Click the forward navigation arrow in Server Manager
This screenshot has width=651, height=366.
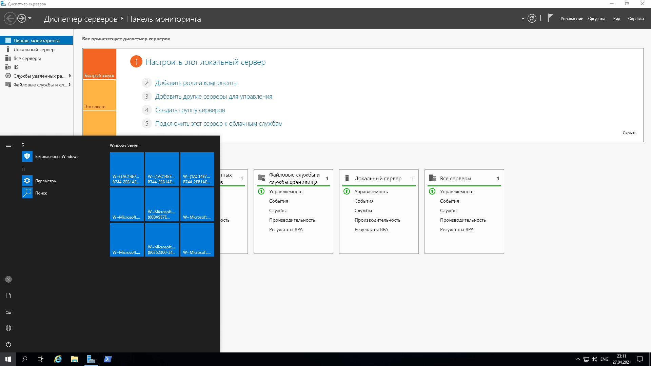22,18
